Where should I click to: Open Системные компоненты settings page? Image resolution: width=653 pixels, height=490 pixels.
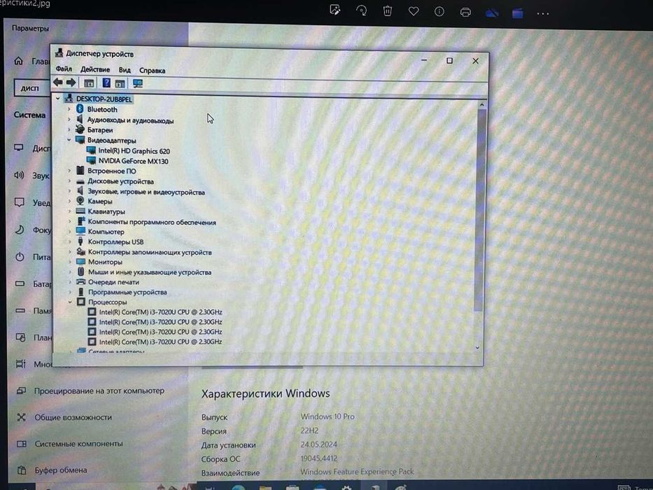78,444
